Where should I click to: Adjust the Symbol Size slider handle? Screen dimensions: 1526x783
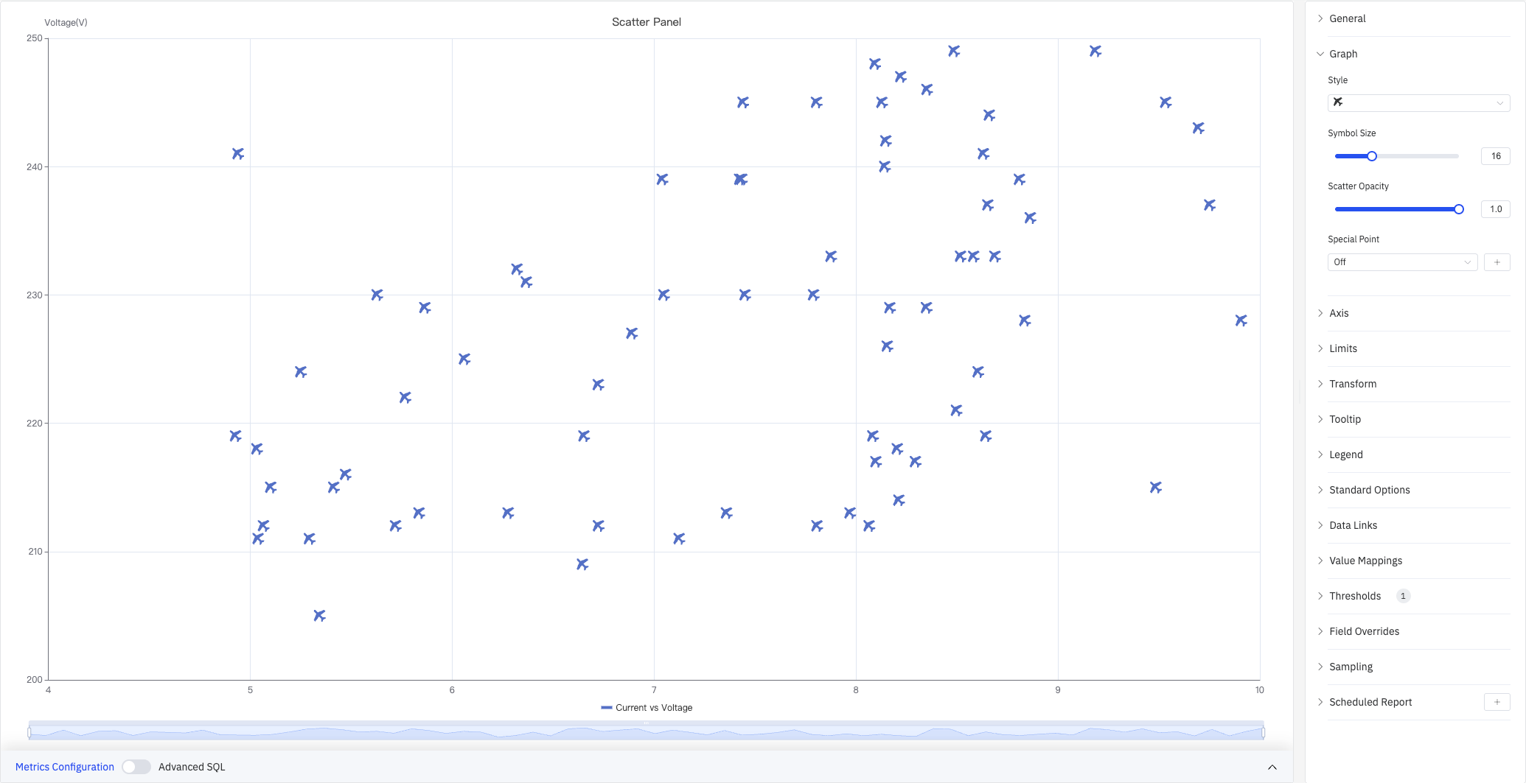point(1371,156)
